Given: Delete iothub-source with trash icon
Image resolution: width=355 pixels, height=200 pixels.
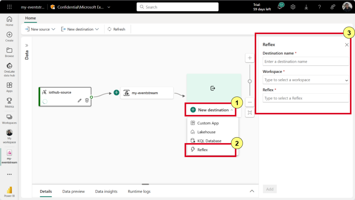Looking at the screenshot, I should tap(87, 100).
